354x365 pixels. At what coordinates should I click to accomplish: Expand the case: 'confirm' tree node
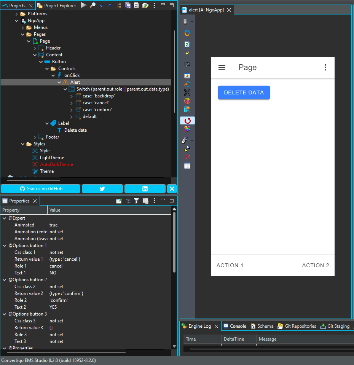(72, 110)
